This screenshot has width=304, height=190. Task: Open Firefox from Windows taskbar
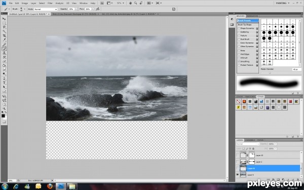[50, 186]
